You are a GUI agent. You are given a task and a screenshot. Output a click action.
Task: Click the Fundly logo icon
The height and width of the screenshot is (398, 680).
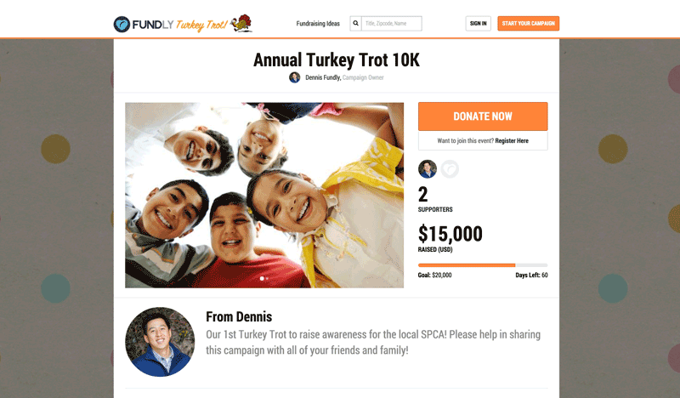[x=122, y=25]
